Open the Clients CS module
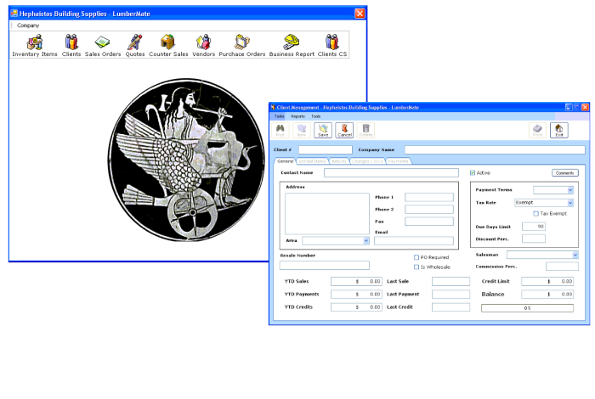 pyautogui.click(x=332, y=46)
